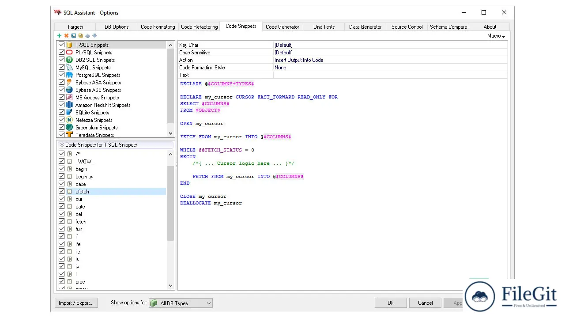The image size is (565, 318).
Task: Toggle the PostgreSQL Snippets checkbox
Action: (62, 75)
